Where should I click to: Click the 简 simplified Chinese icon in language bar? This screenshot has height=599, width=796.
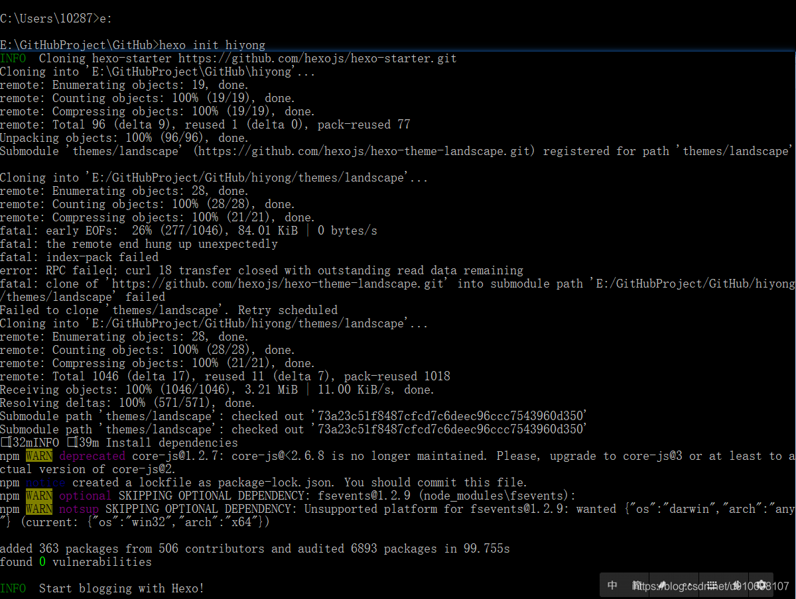[636, 585]
